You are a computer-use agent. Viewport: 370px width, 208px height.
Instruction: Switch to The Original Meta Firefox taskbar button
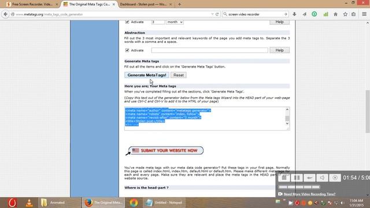click(x=103, y=203)
